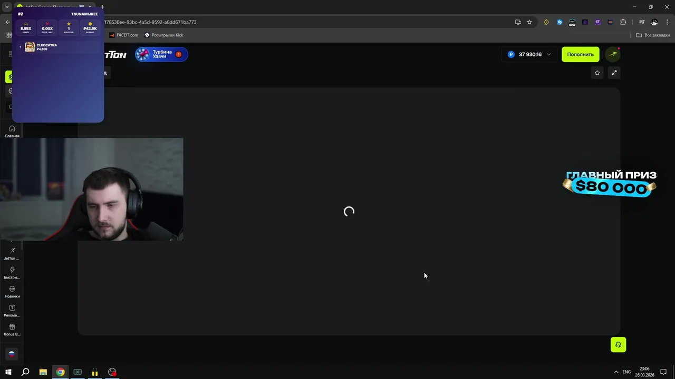Open JetTon section in the sidebar

[12, 254]
